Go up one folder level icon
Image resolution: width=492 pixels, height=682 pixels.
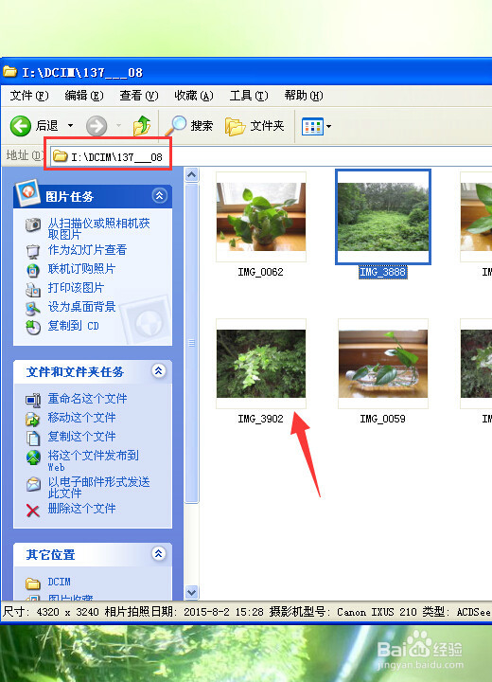(x=142, y=126)
